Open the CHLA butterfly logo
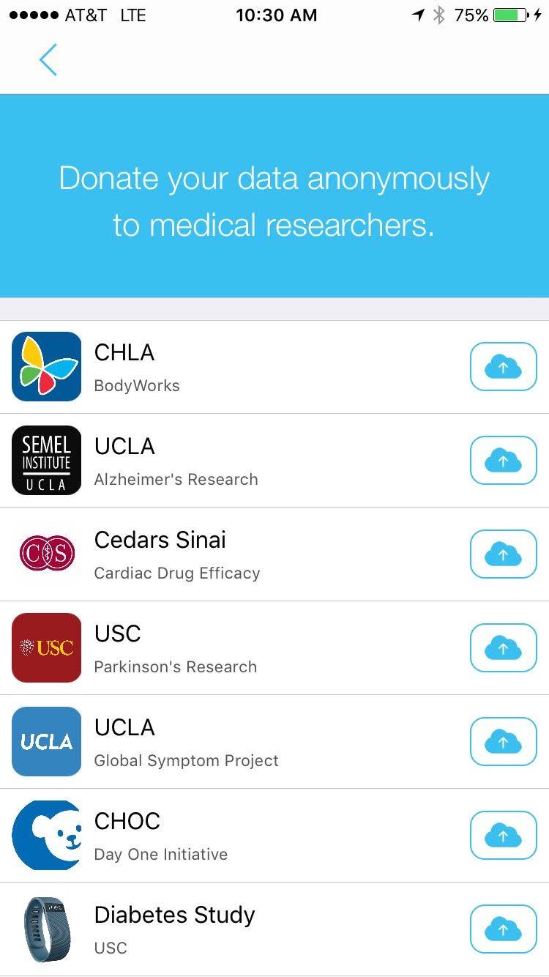The width and height of the screenshot is (549, 977). (x=47, y=366)
